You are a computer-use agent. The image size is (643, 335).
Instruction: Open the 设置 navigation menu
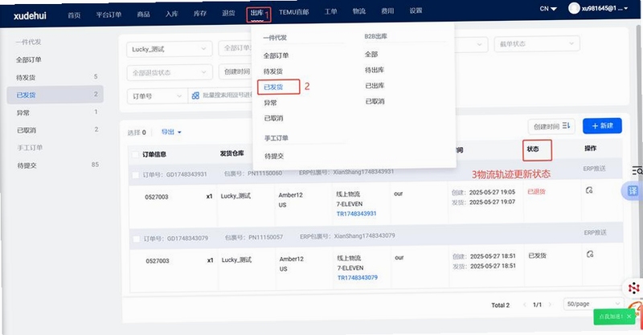[x=416, y=10]
